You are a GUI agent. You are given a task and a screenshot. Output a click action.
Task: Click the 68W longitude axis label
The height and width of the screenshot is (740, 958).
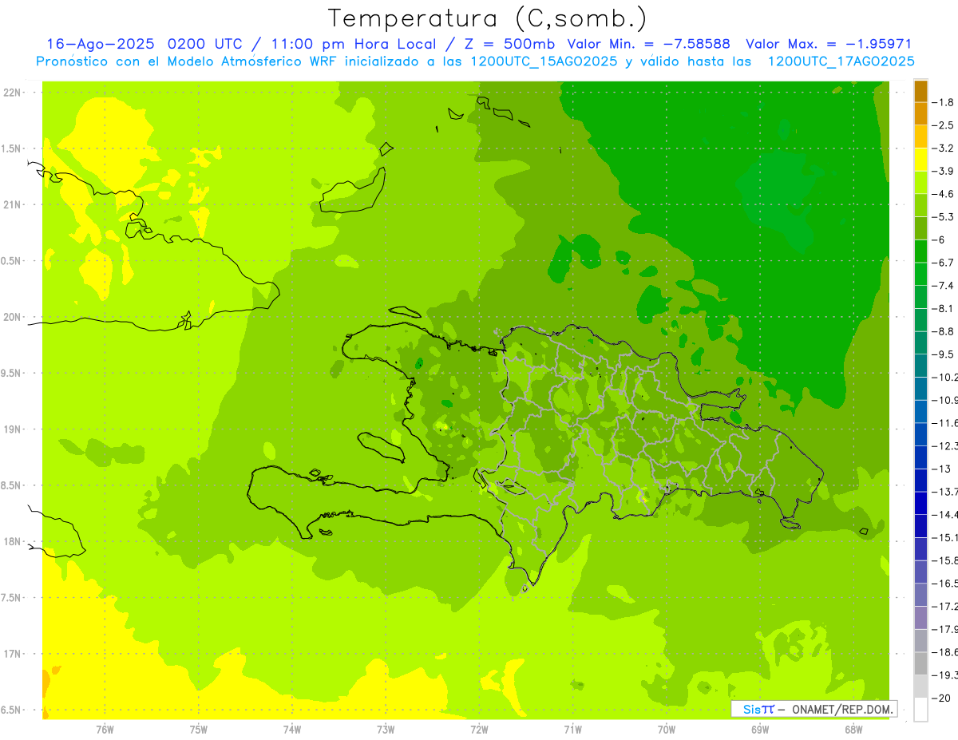pyautogui.click(x=853, y=730)
